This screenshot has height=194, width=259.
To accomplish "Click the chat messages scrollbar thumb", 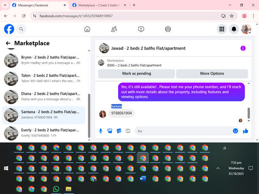I will pos(249,113).
